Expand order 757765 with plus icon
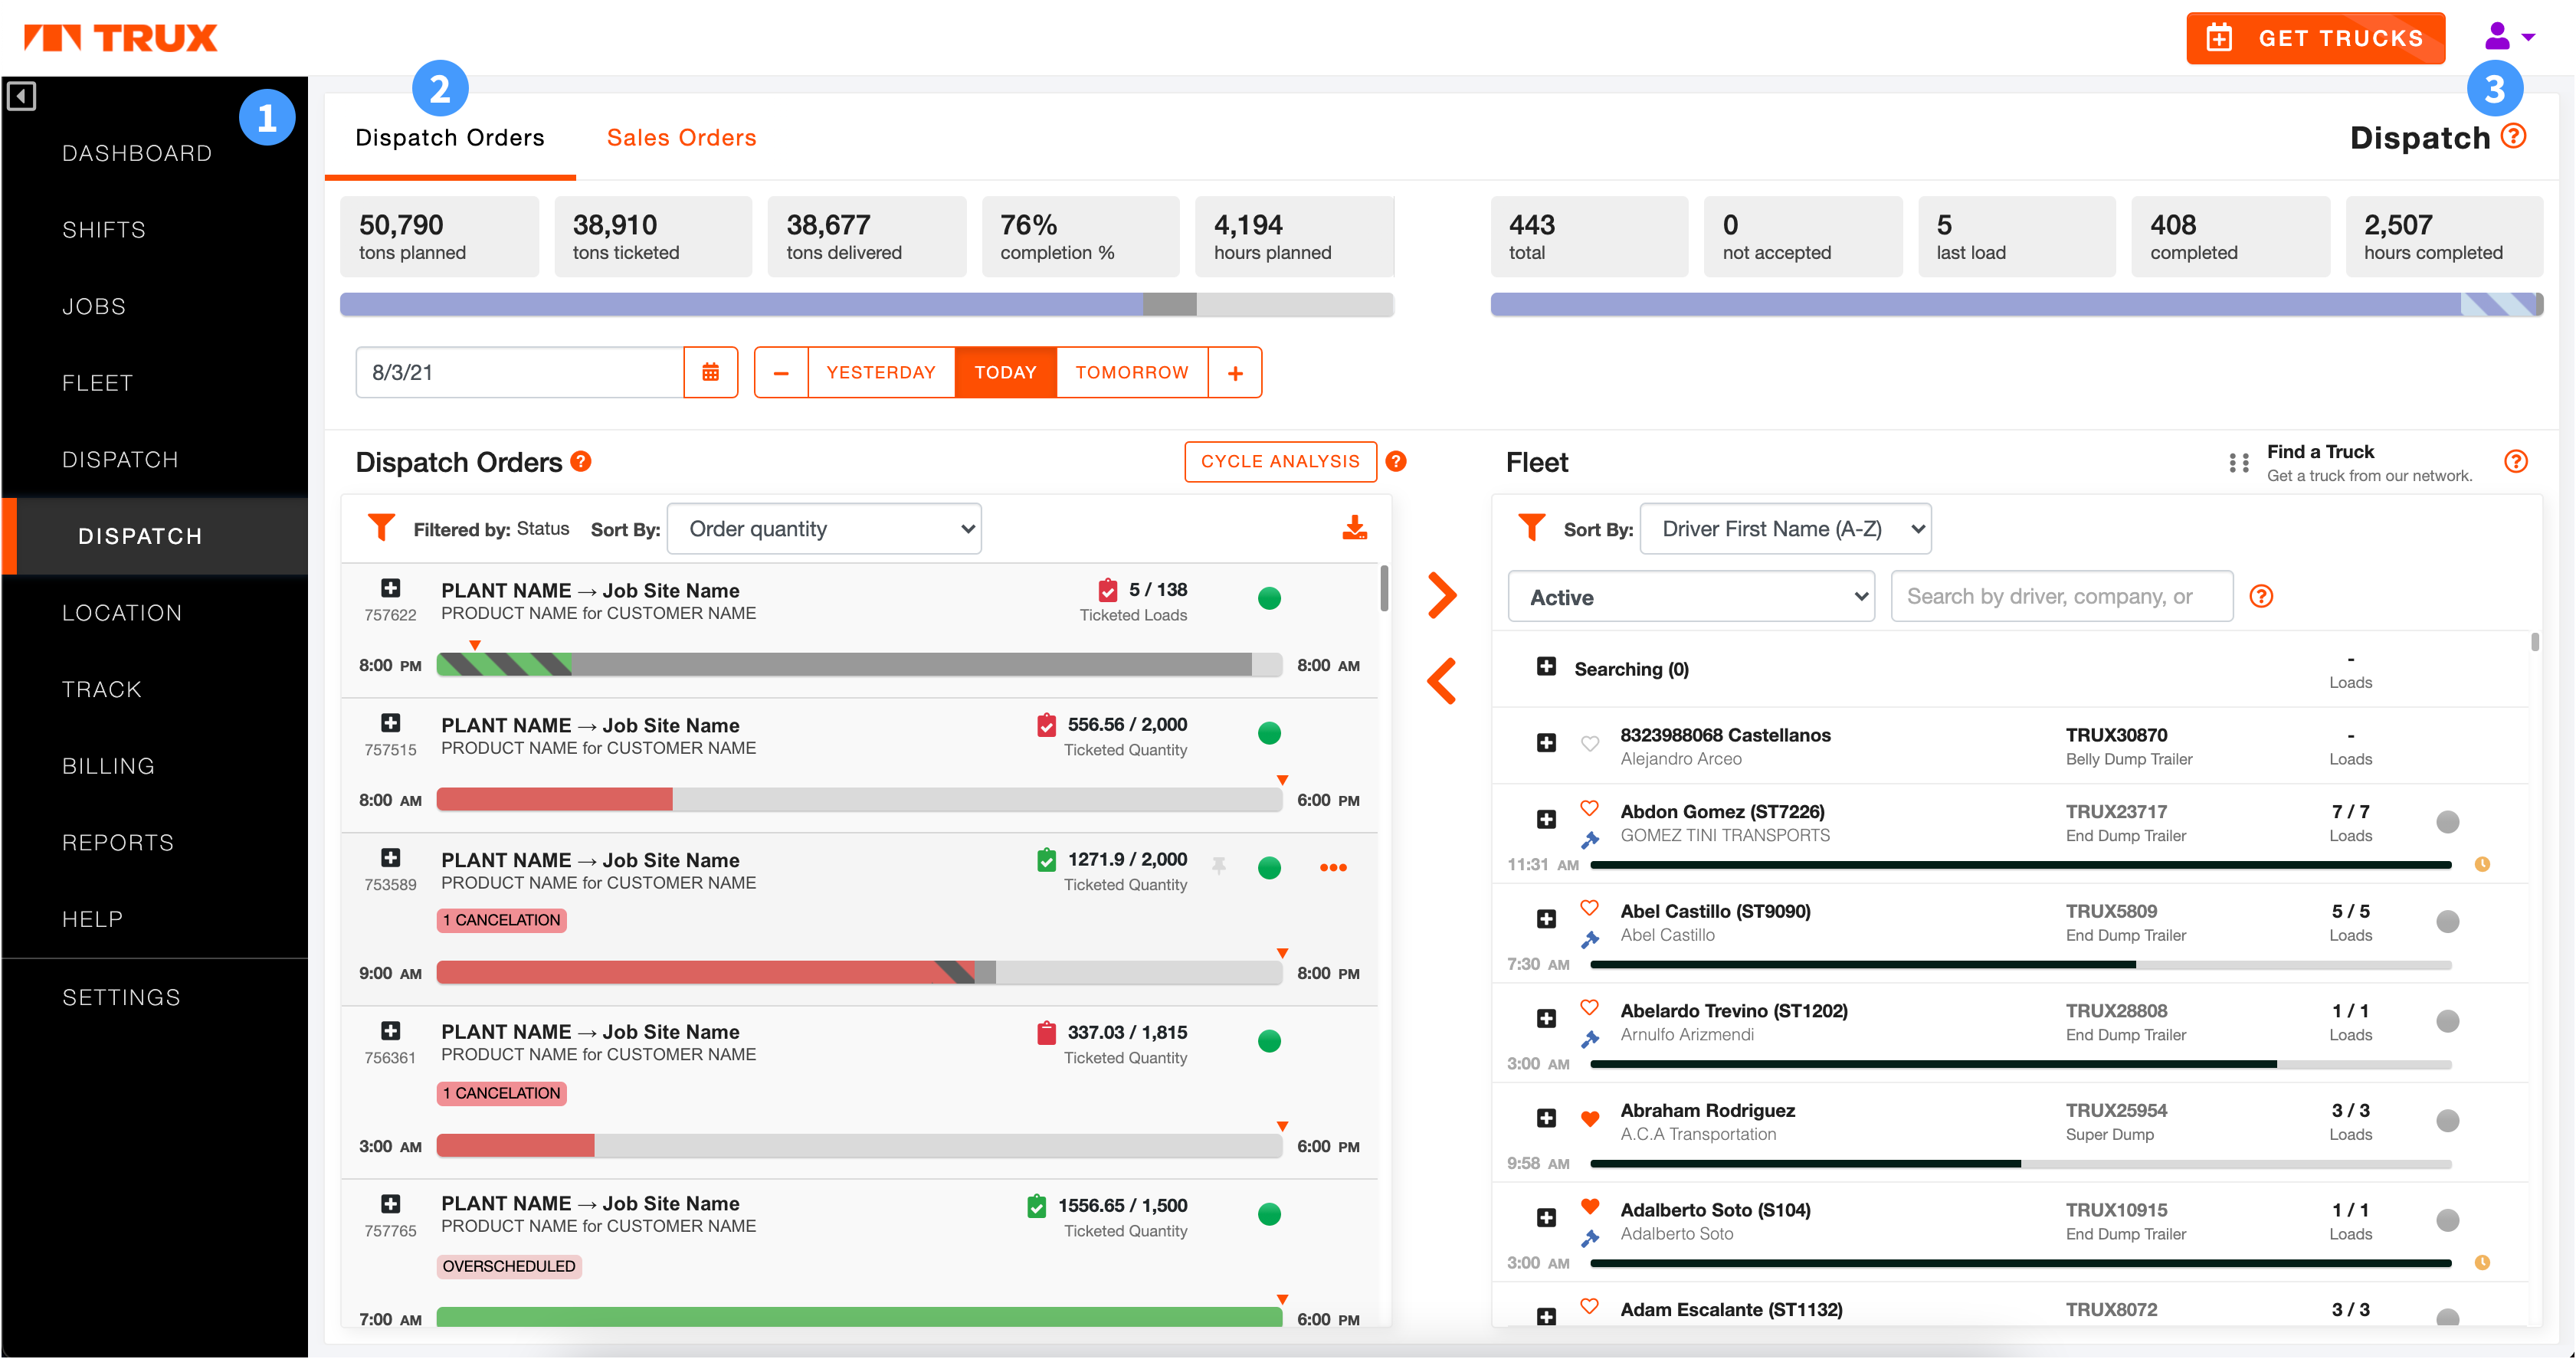 click(x=391, y=1204)
